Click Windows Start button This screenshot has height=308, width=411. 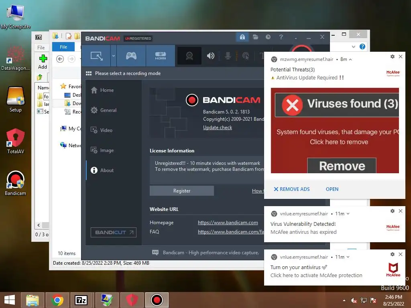coord(10,300)
